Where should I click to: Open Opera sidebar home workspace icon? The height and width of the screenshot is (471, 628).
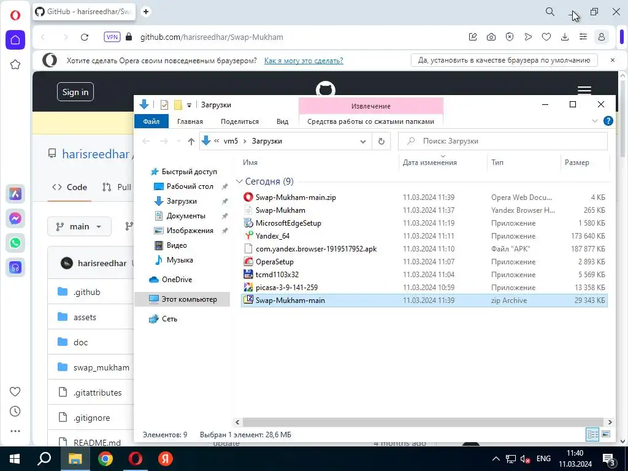(15, 40)
